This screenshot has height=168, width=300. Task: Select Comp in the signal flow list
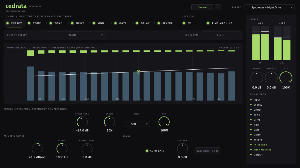click(x=257, y=110)
